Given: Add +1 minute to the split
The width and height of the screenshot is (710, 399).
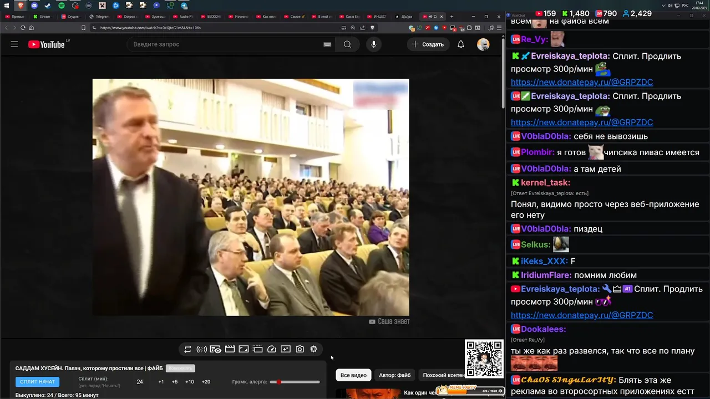Looking at the screenshot, I should coord(161,382).
